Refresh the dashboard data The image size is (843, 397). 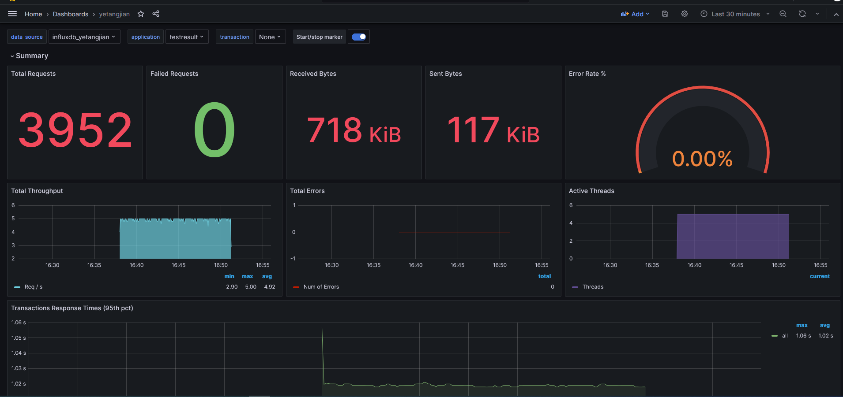[x=802, y=14]
